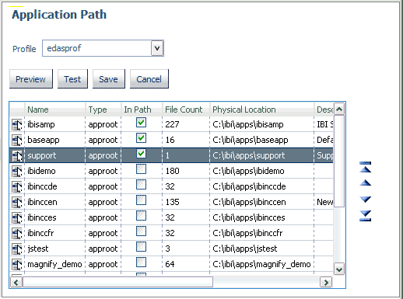Select the baseapp application name
The height and width of the screenshot is (299, 403).
[44, 140]
